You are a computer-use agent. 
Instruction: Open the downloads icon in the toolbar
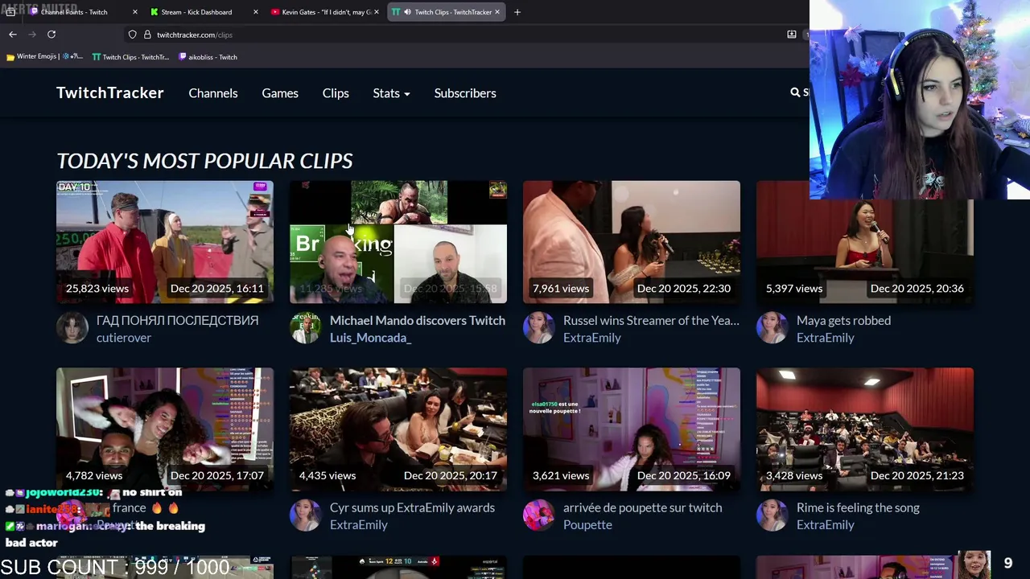792,35
